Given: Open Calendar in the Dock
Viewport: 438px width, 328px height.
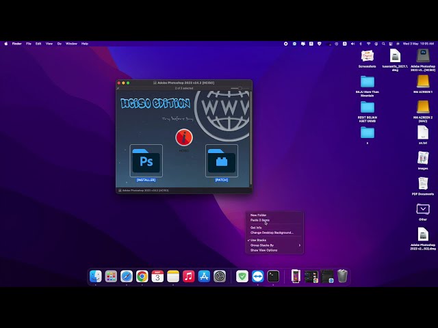Looking at the screenshot, I should pyautogui.click(x=157, y=276).
